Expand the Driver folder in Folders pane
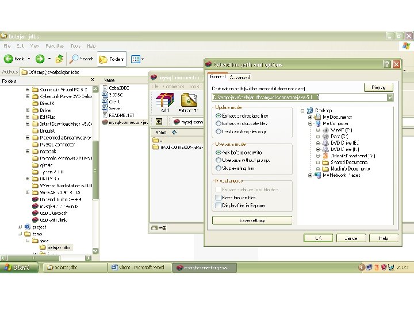 [28, 110]
